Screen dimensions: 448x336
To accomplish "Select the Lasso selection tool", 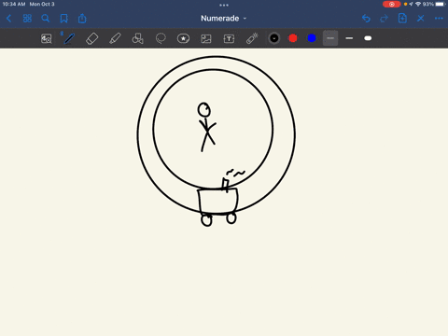I will tap(161, 38).
